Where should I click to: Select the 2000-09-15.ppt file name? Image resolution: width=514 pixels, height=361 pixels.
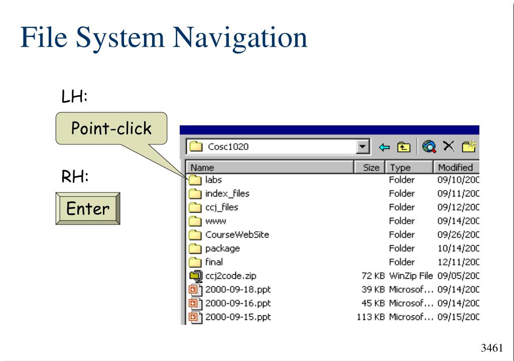tap(238, 317)
